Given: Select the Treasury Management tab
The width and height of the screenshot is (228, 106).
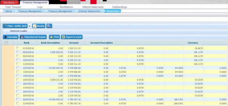Looking at the screenshot, I should coord(35,3).
